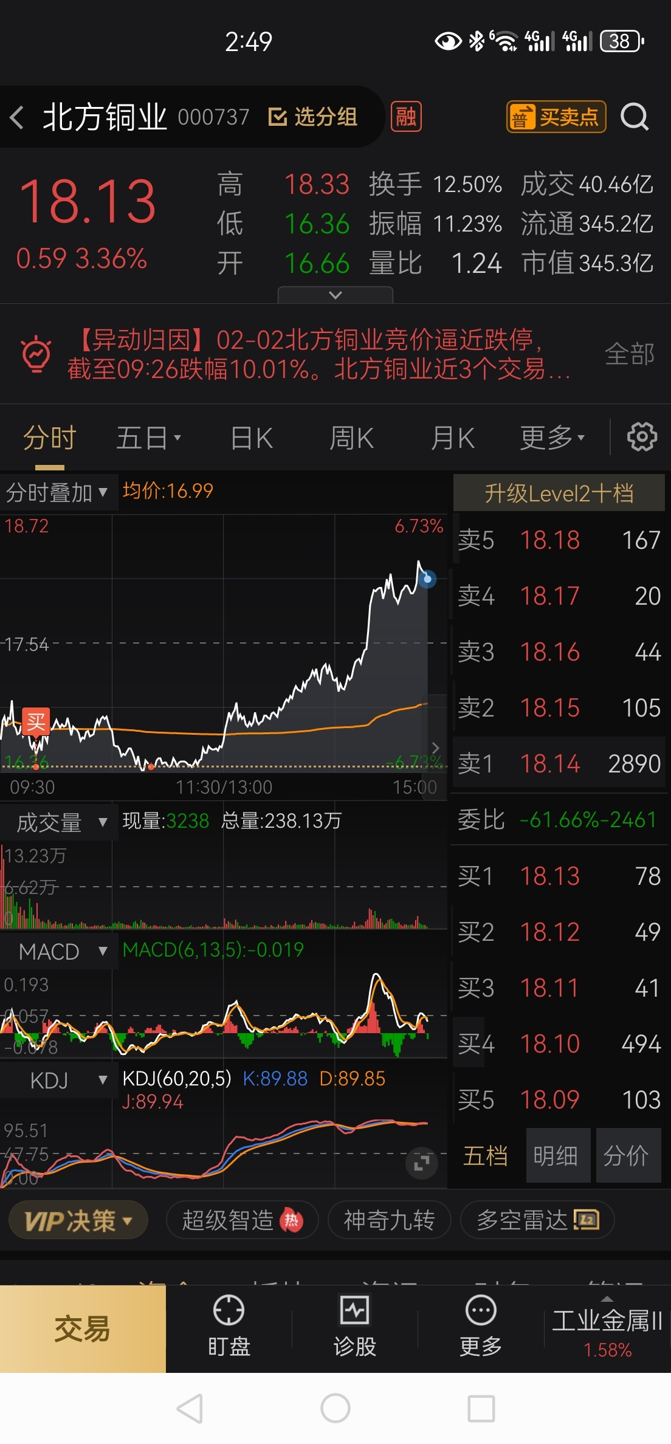Tap the Android recent apps square
The width and height of the screenshot is (671, 1444).
tap(481, 1409)
